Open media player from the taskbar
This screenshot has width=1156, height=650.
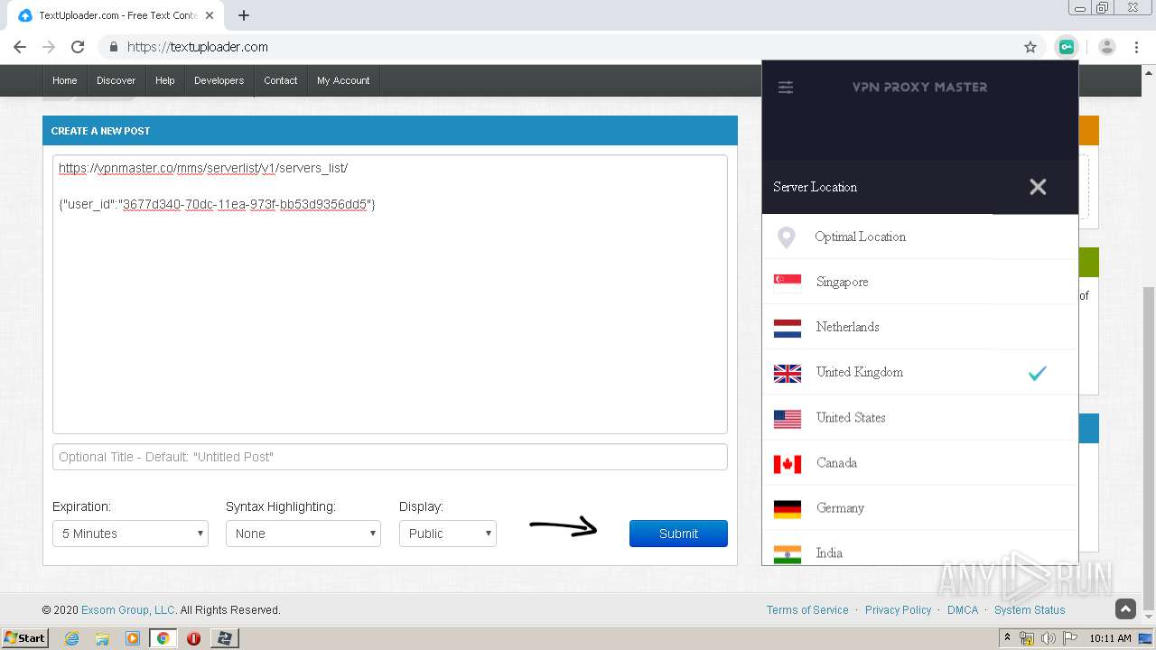pyautogui.click(x=133, y=637)
